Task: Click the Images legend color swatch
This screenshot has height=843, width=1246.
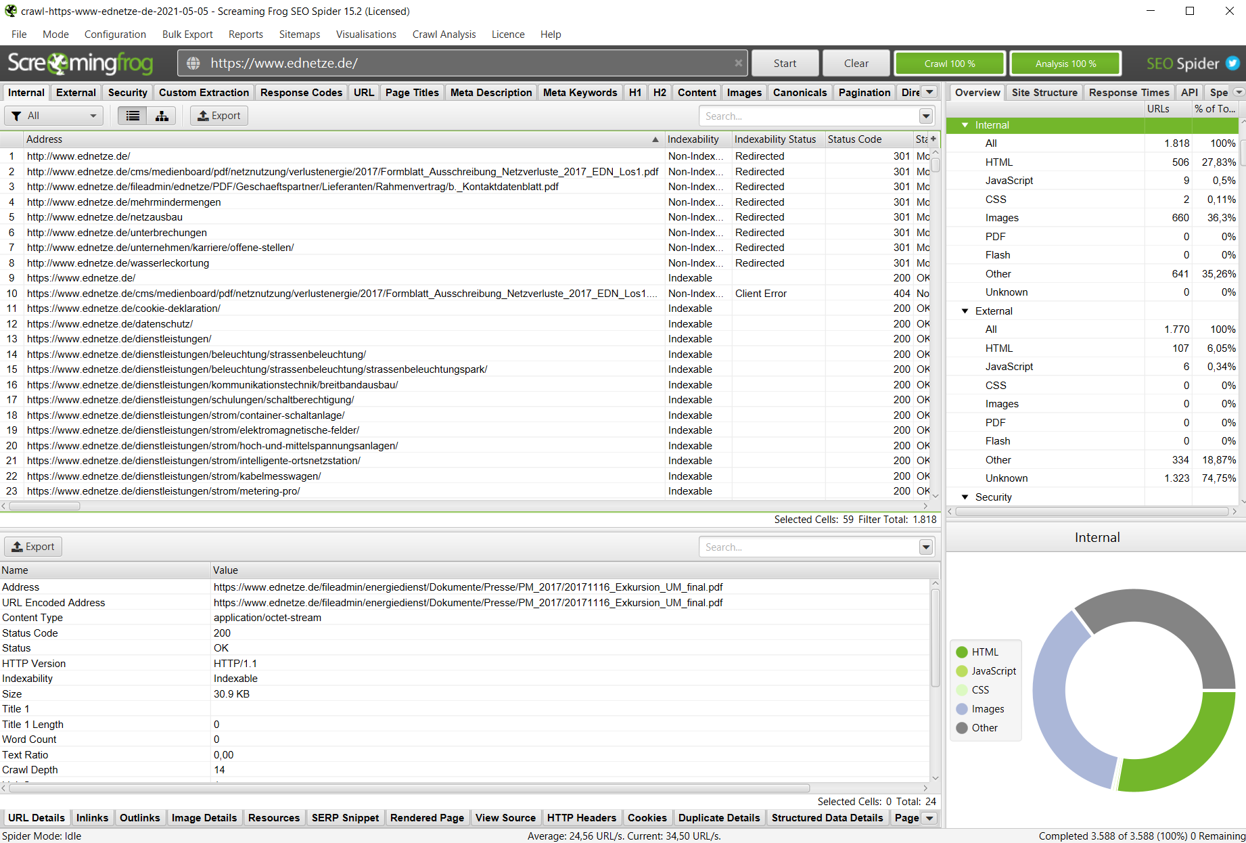Action: click(x=962, y=709)
